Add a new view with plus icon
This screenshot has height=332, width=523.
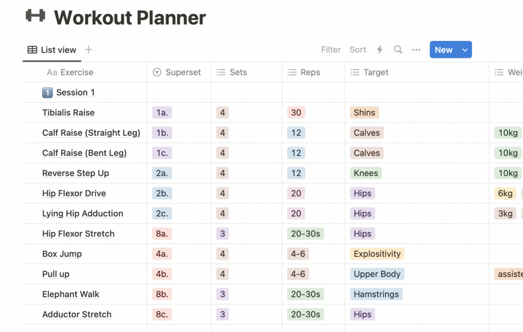88,50
